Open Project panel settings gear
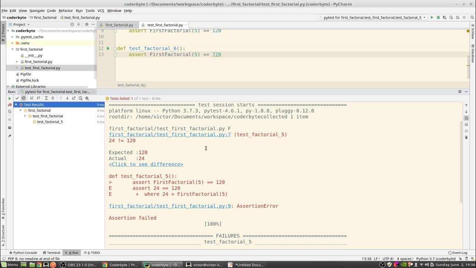Viewport: 476px width, 268px height. tap(87, 25)
